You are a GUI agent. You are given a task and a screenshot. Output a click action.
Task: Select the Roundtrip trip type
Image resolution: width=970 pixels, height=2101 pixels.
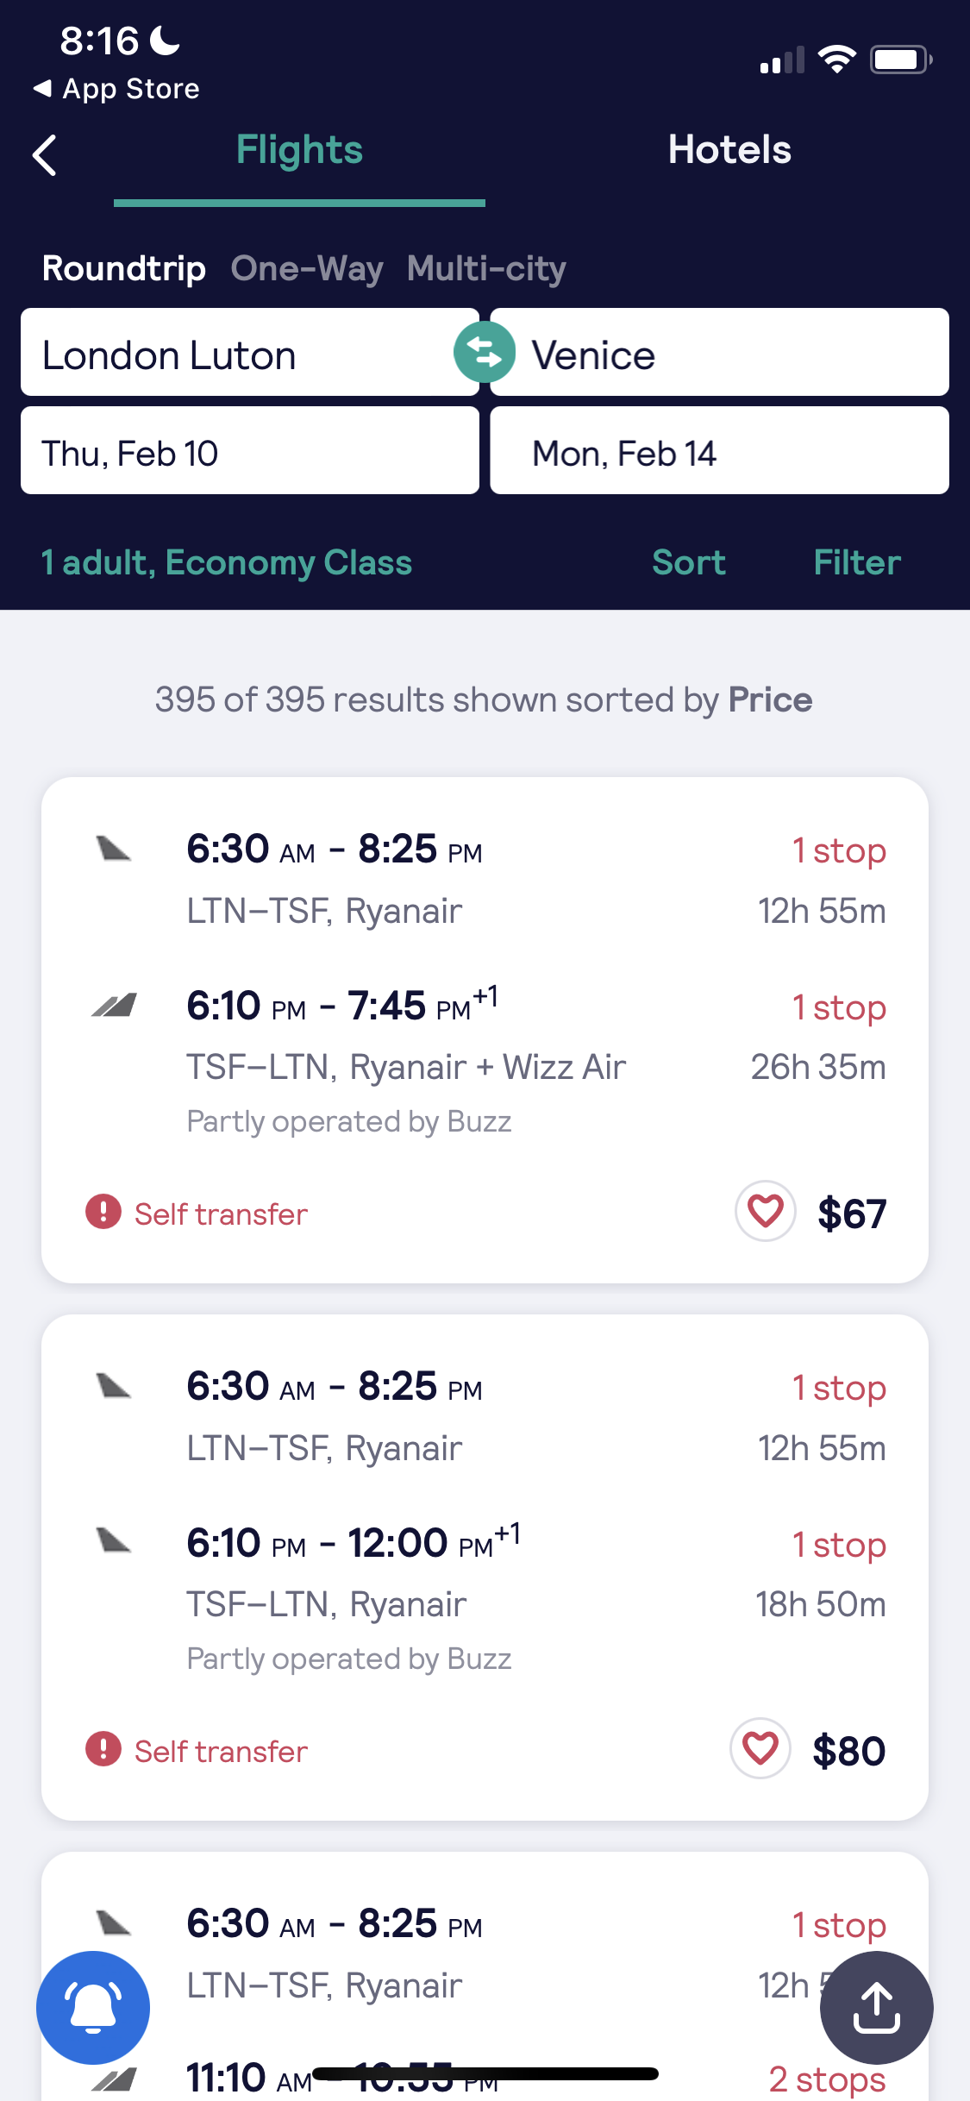coord(124,268)
